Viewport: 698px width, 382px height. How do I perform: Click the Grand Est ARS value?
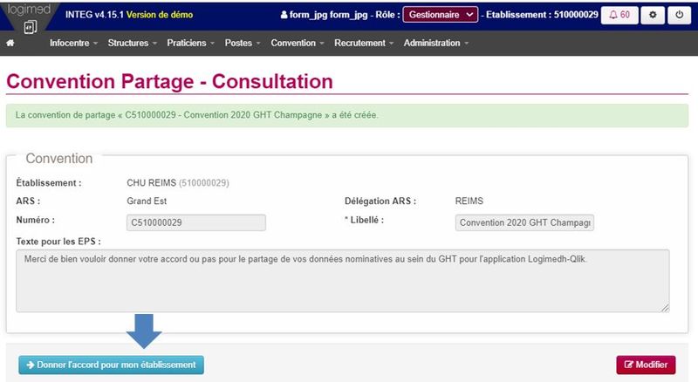click(147, 201)
